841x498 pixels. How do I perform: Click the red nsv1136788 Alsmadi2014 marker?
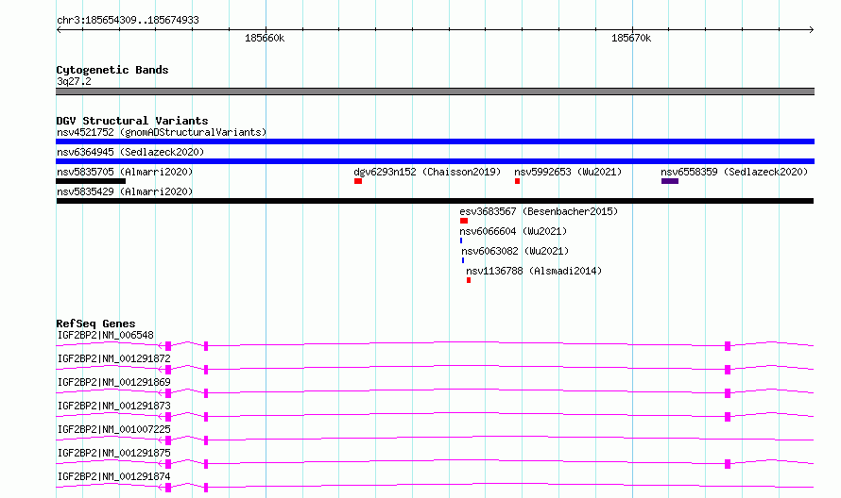pos(469,280)
